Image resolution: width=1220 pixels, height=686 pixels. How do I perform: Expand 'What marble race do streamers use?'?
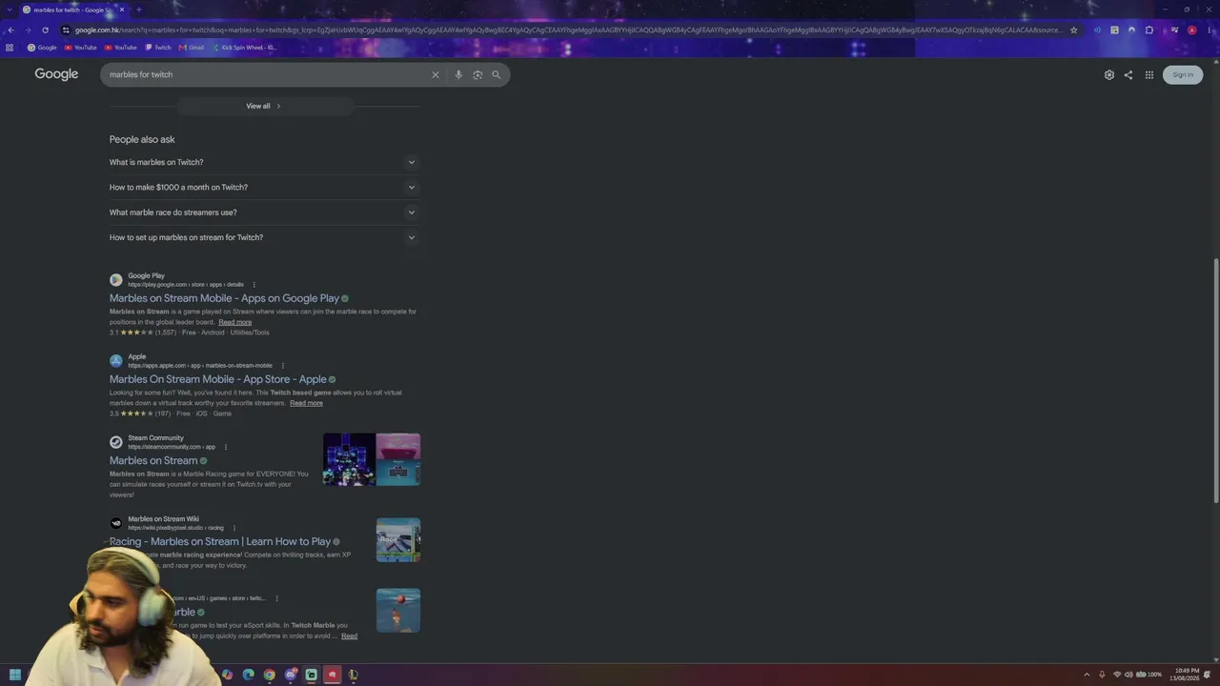263,212
